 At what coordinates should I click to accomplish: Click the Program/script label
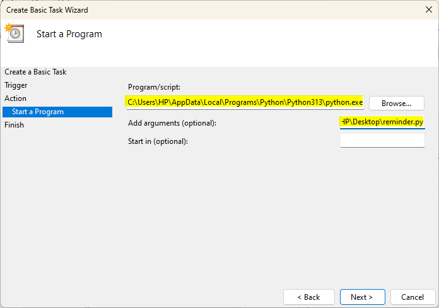(x=154, y=87)
